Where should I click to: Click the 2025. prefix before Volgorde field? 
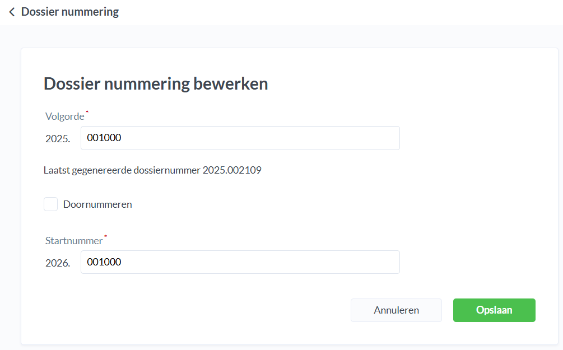pos(58,139)
